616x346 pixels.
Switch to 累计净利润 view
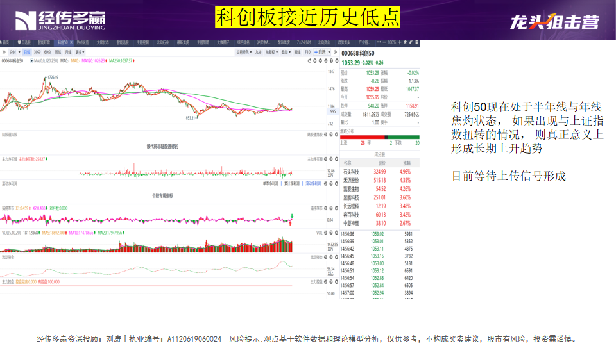[292, 184]
